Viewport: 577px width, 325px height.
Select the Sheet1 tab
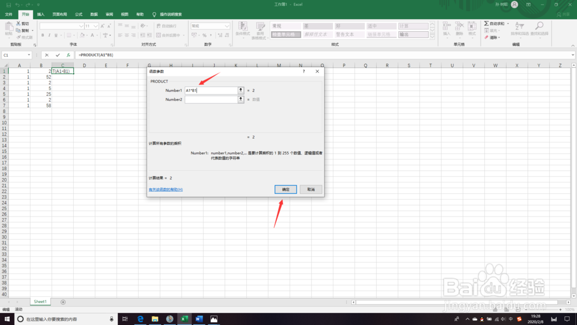tap(40, 301)
